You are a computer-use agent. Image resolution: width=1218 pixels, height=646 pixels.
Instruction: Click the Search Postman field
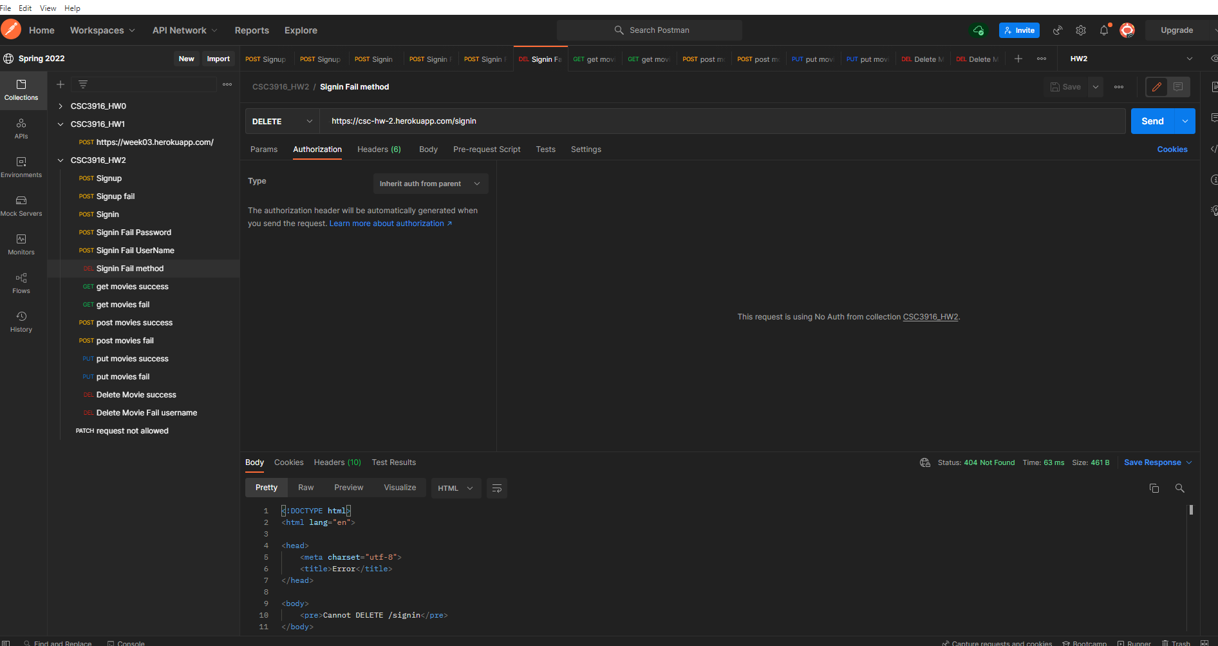tap(649, 30)
